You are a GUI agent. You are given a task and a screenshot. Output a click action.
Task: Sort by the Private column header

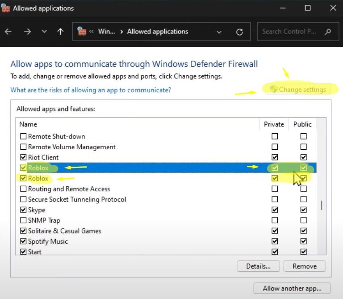pyautogui.click(x=274, y=124)
